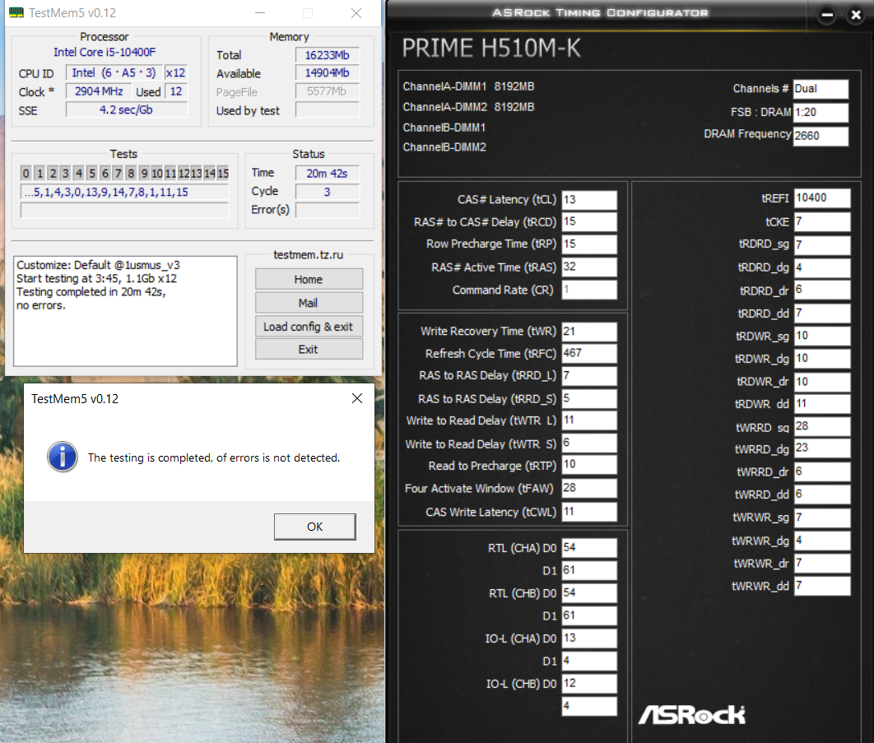Click the Exit button in TestMem5
Viewport: 874px width, 743px height.
coord(309,350)
